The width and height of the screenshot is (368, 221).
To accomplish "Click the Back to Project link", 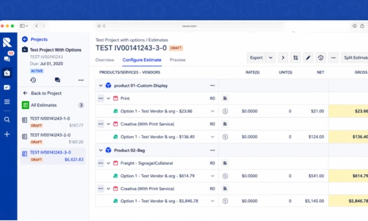I will (42, 93).
